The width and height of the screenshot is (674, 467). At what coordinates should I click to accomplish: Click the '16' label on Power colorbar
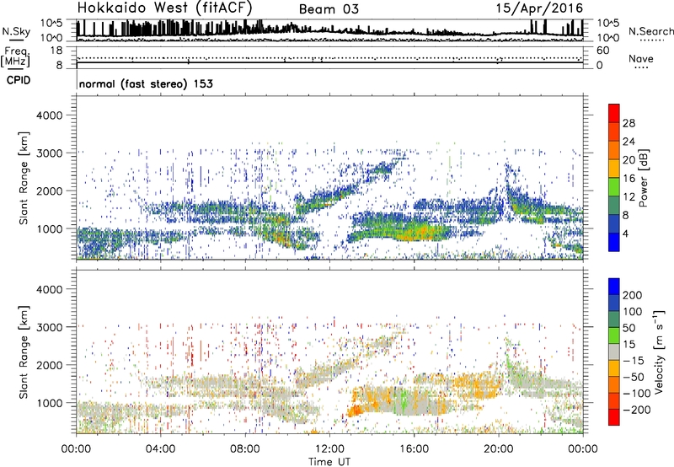pyautogui.click(x=629, y=179)
